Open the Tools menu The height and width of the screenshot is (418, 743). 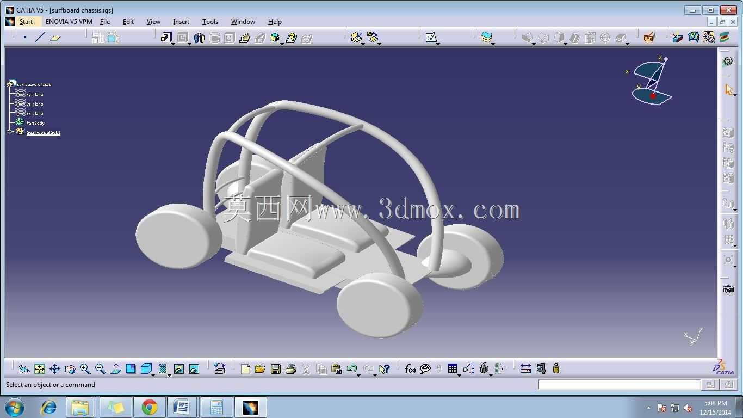point(210,22)
